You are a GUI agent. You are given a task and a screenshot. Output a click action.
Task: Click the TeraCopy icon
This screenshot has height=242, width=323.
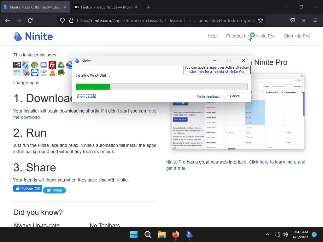click(44, 72)
